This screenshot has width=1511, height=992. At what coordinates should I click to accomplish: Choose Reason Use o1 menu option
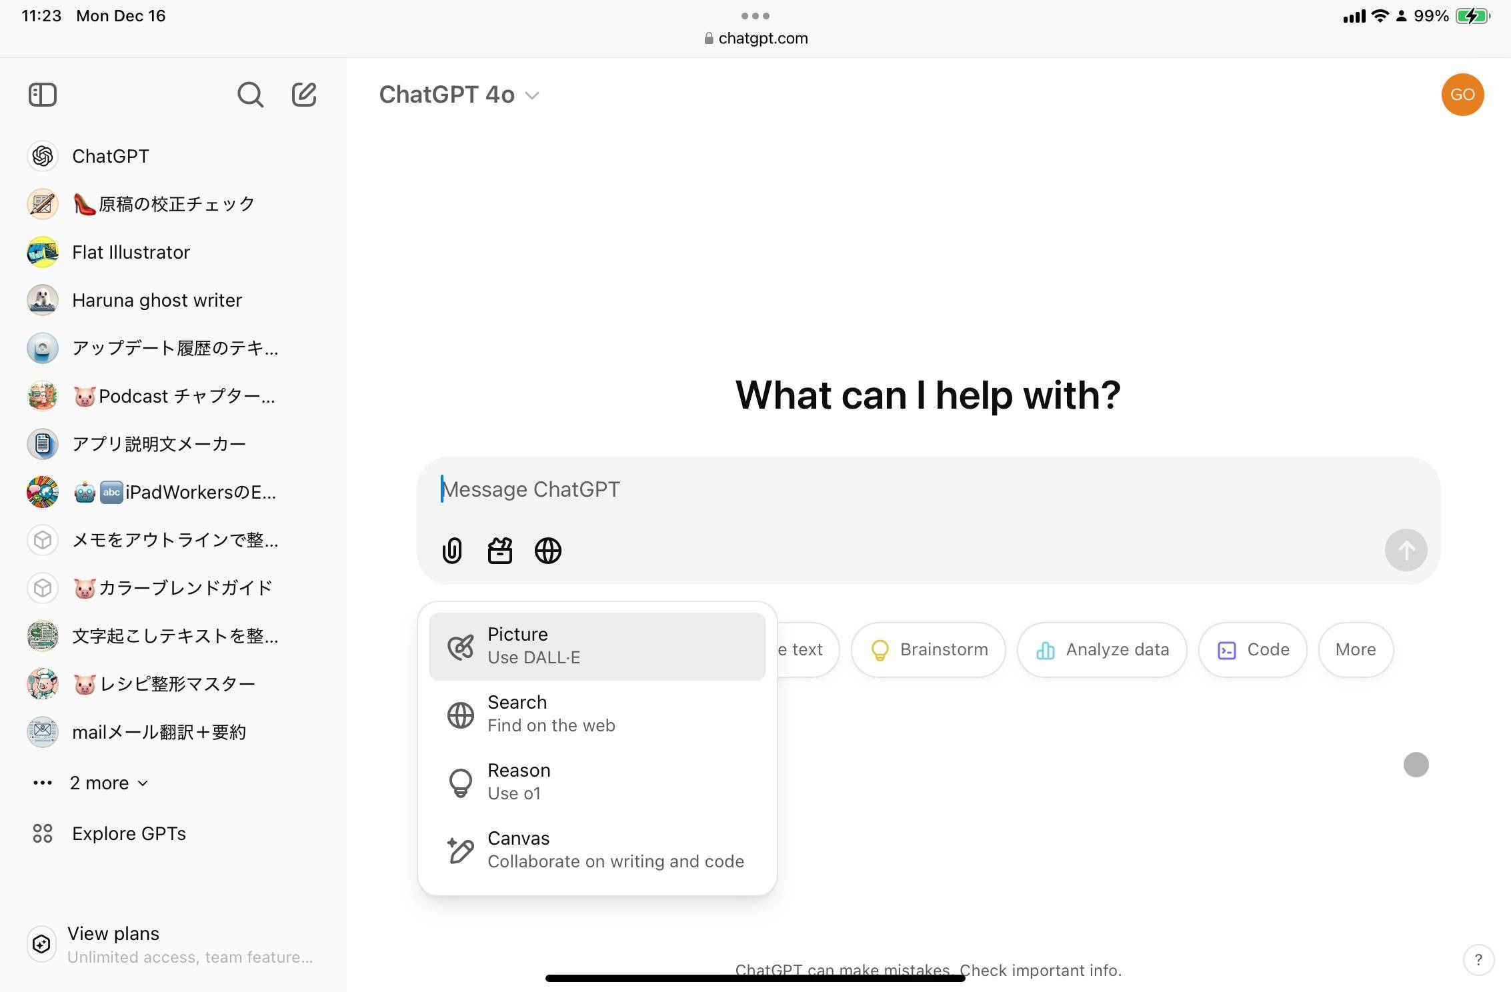597,782
